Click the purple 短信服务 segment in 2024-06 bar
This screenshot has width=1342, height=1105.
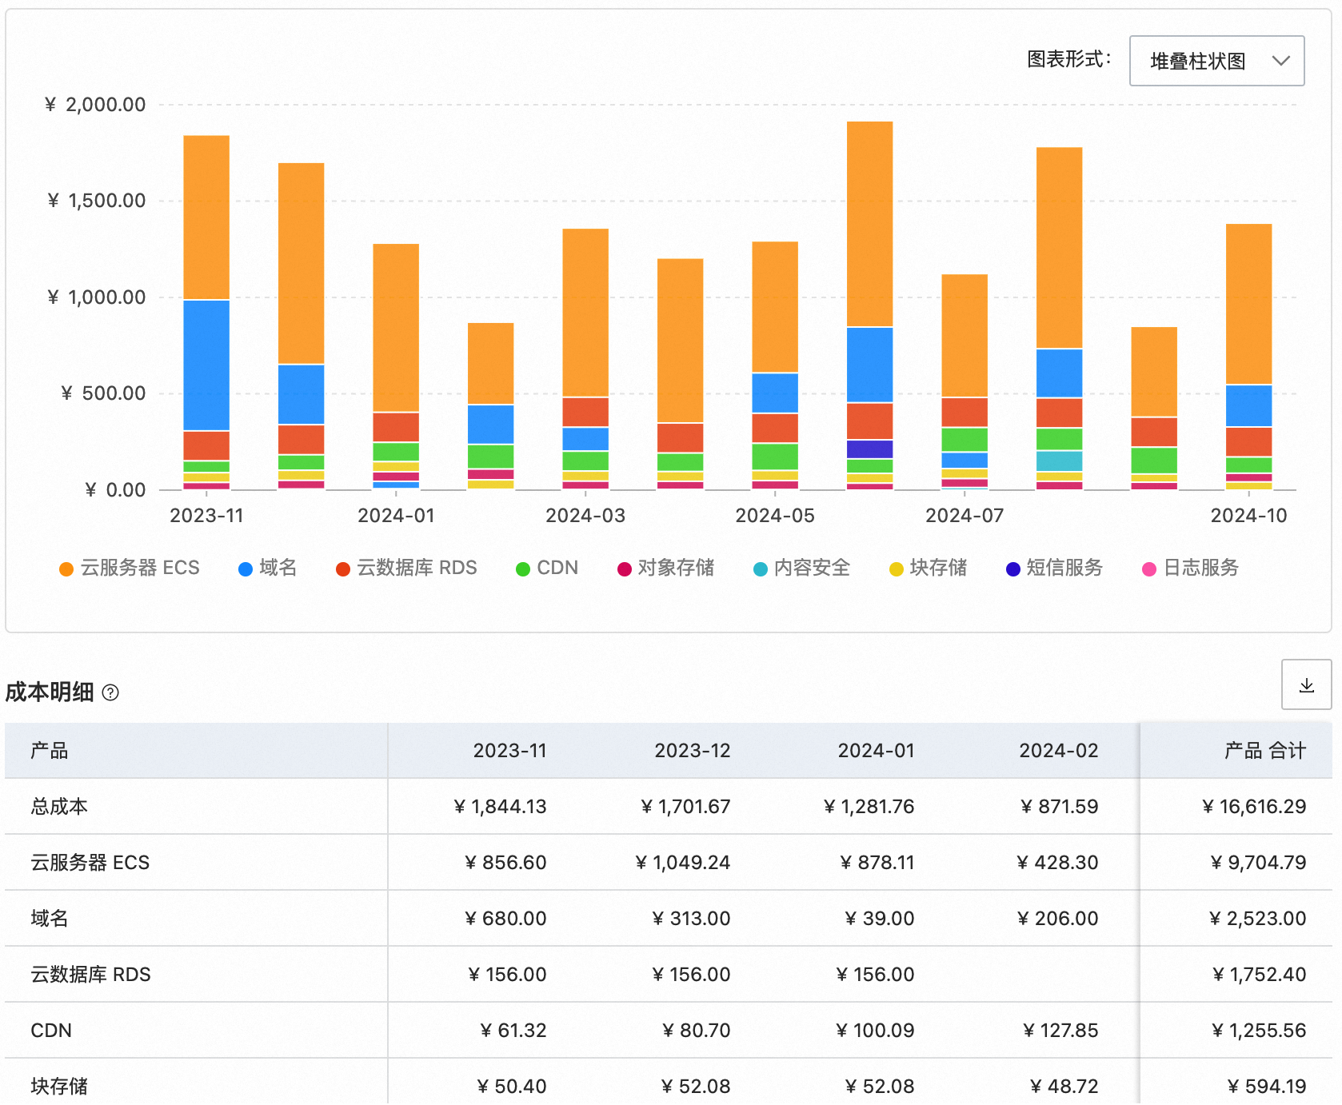[869, 449]
